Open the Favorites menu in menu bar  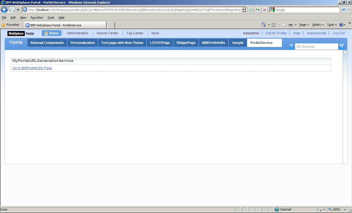point(37,18)
